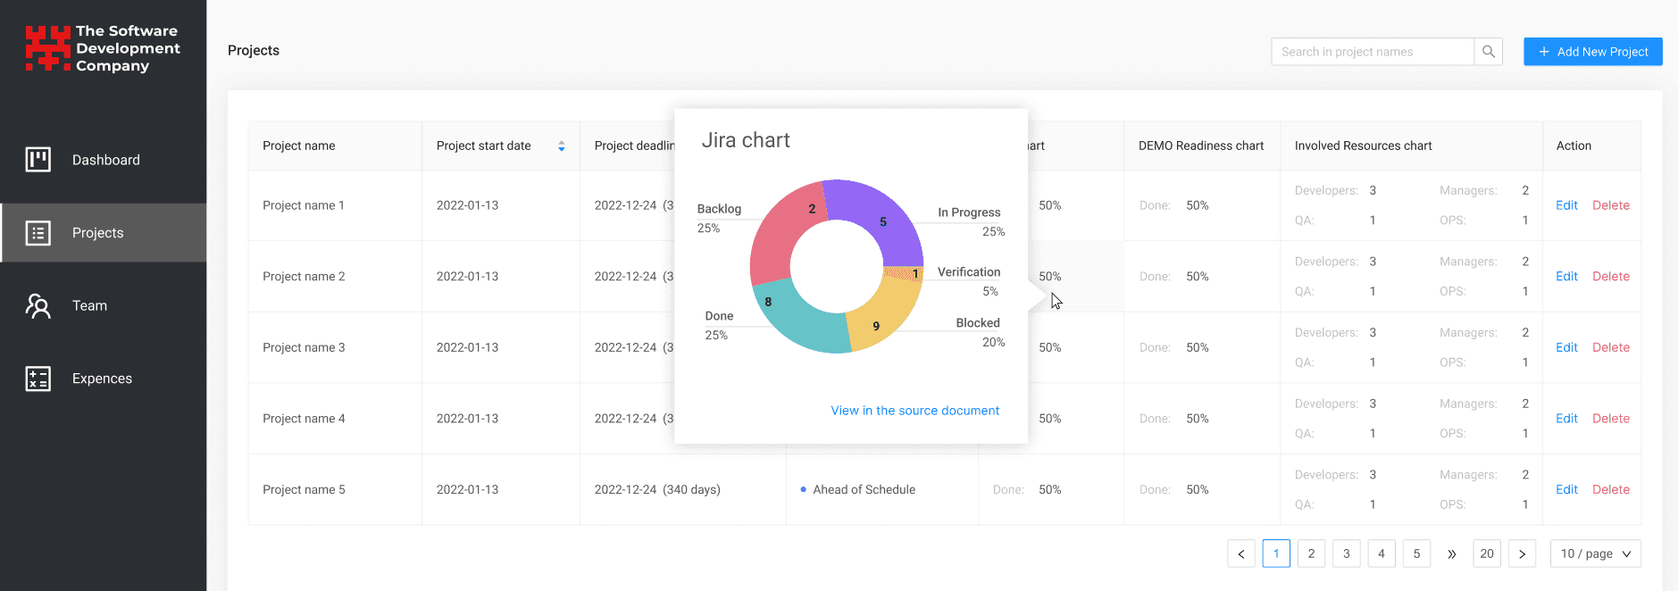Sort by Project start date arrows

tap(561, 146)
